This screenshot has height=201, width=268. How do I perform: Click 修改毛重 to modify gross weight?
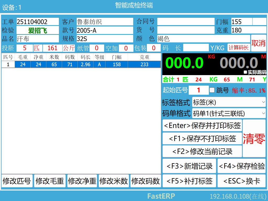point(50,181)
